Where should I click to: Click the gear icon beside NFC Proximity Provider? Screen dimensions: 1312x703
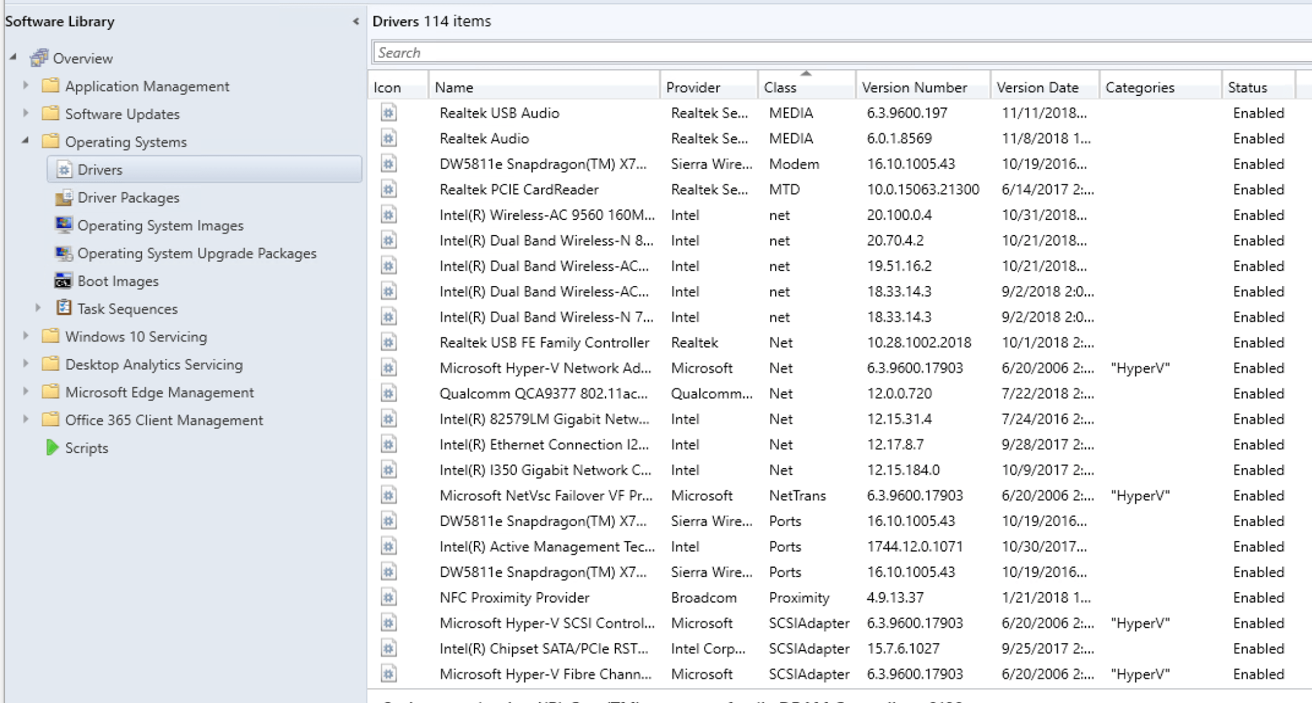388,597
